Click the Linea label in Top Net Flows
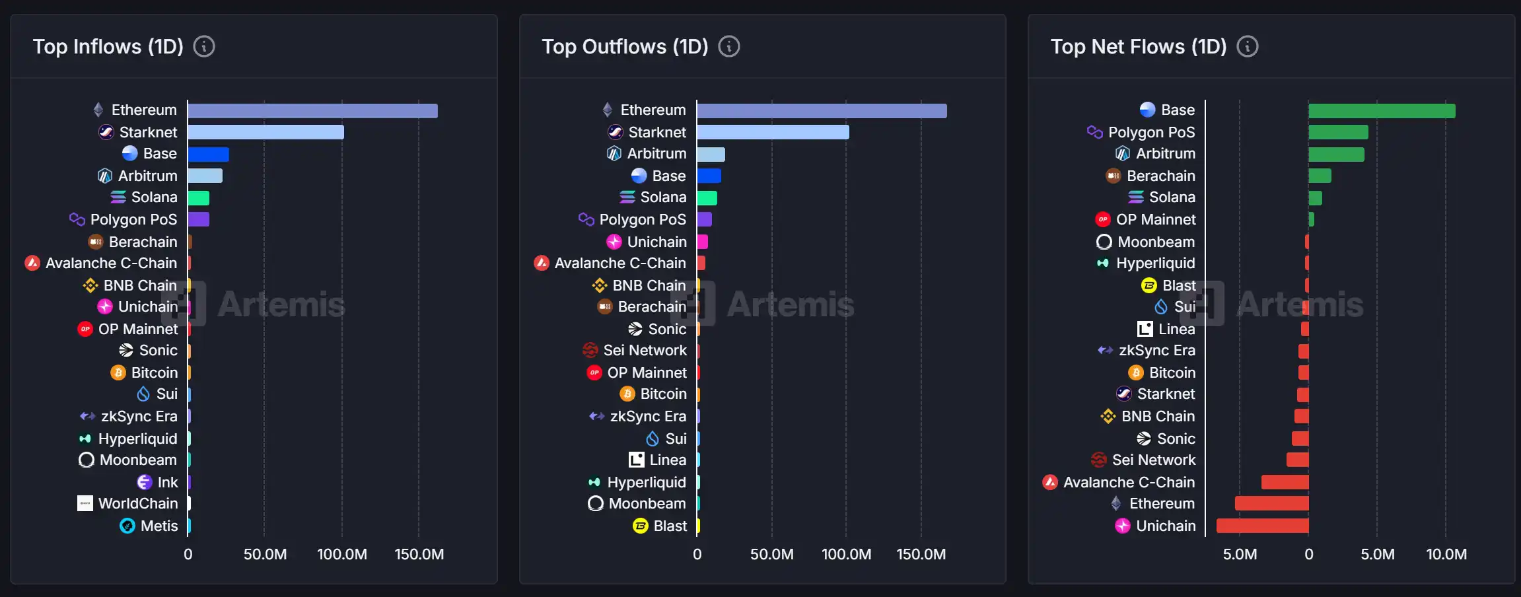Image resolution: width=1521 pixels, height=597 pixels. 1177,329
